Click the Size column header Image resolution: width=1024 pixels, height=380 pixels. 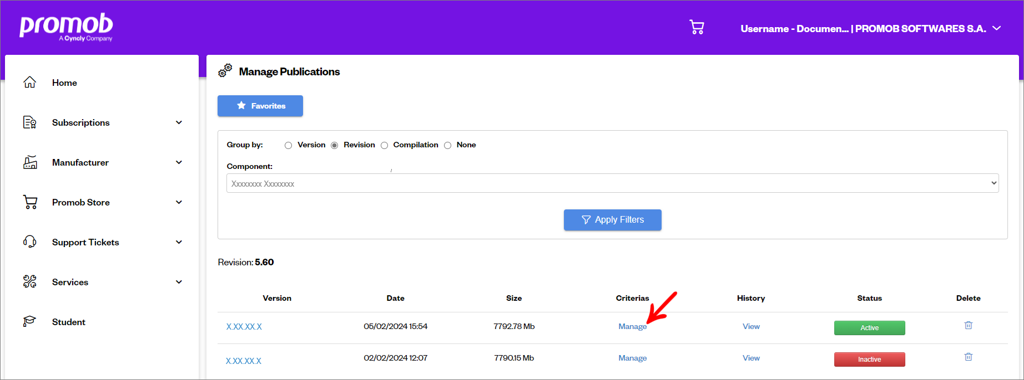514,298
